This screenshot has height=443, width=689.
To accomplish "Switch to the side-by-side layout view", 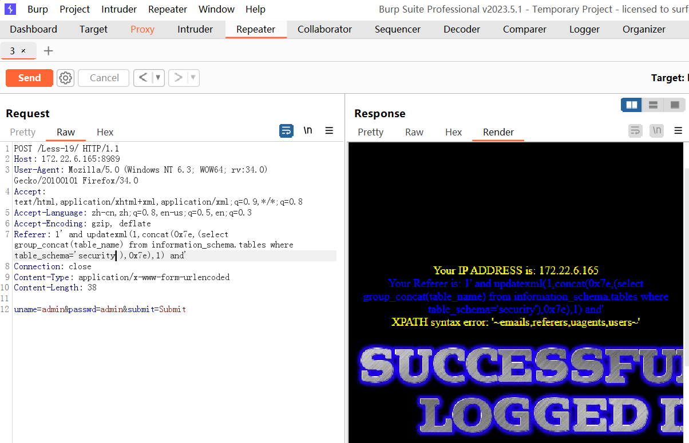I will [x=632, y=105].
